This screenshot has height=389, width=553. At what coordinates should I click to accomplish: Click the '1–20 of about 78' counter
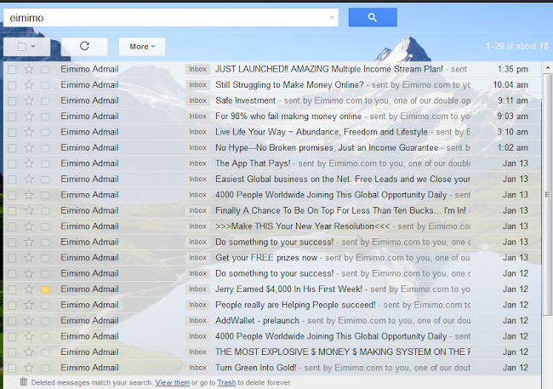tap(517, 46)
